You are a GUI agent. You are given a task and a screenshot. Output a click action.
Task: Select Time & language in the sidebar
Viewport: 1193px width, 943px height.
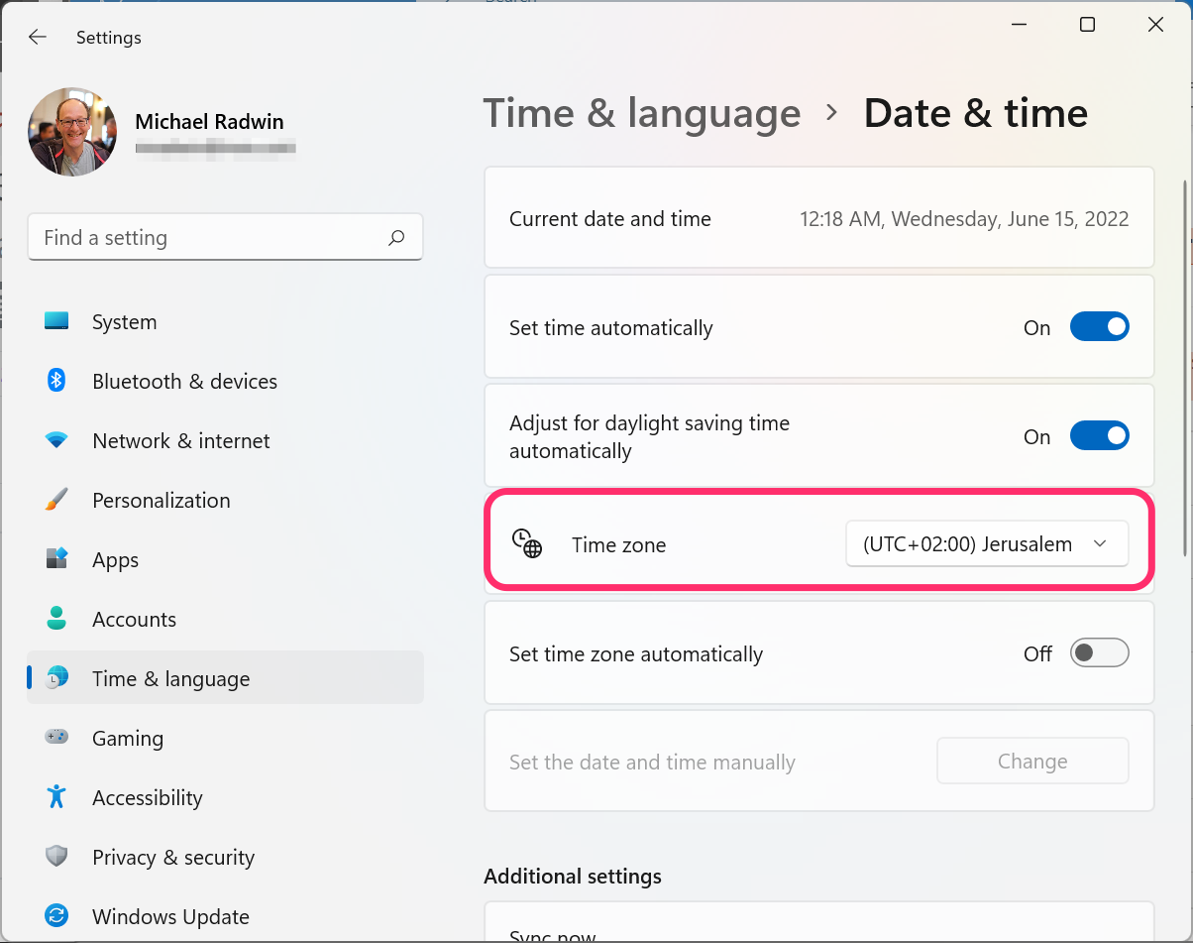pos(169,678)
